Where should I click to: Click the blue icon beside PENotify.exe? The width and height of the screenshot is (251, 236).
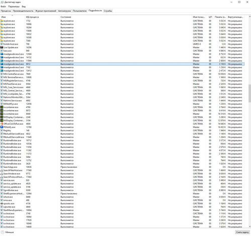tap(2, 127)
